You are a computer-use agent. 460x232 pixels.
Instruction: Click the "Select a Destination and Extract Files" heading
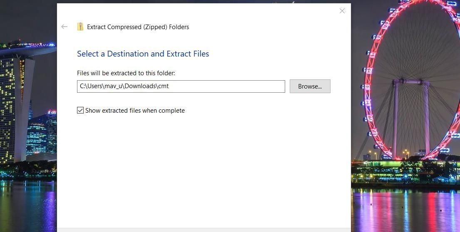point(143,54)
